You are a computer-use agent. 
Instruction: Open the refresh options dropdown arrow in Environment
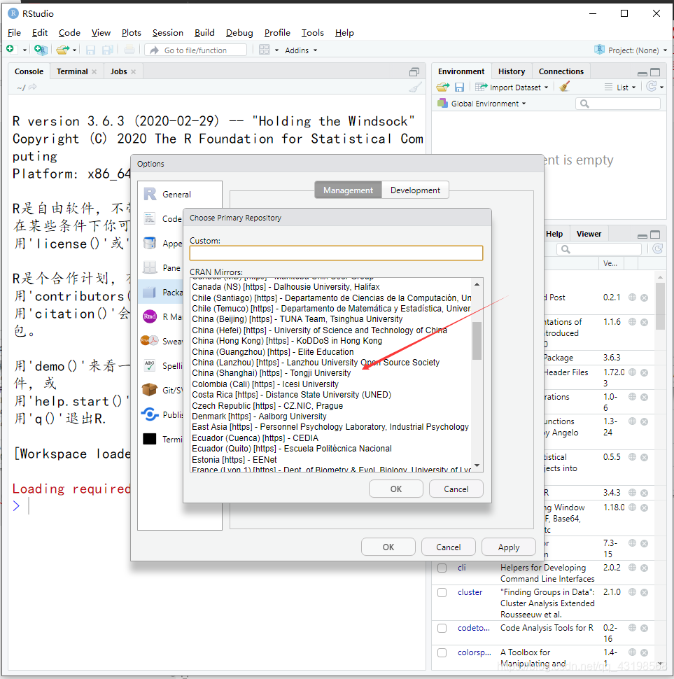662,87
